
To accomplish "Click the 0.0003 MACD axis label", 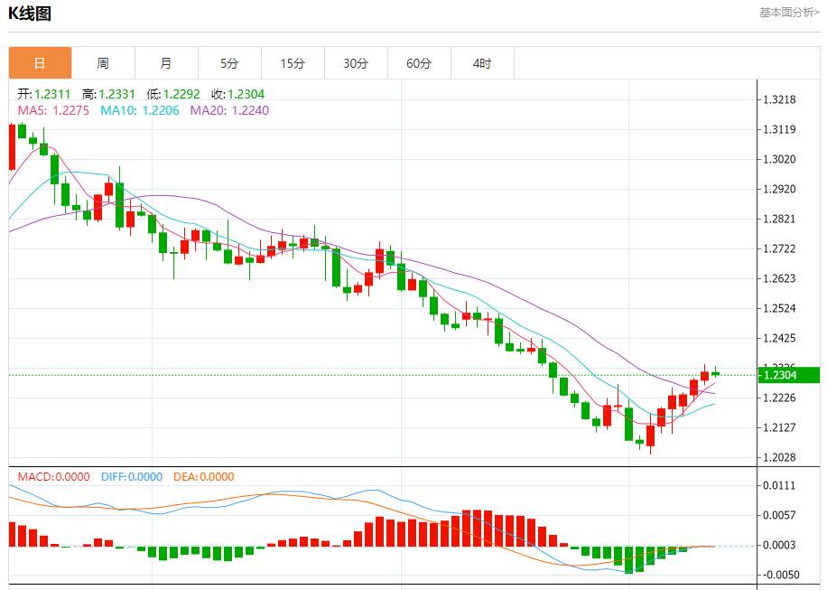I will point(779,545).
